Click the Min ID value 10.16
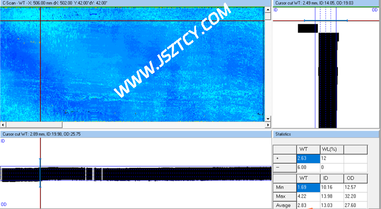 pos(331,188)
